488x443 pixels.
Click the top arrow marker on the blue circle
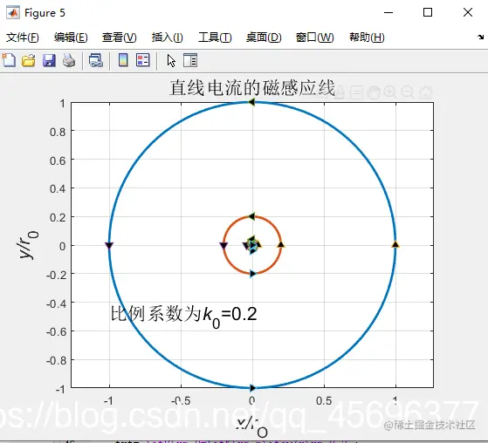[x=251, y=102]
